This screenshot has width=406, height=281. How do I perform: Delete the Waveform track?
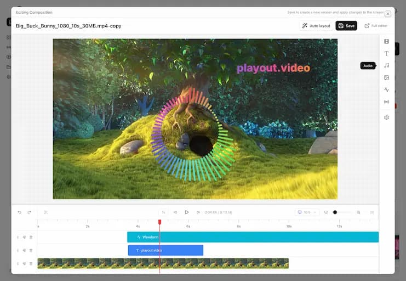coord(31,237)
